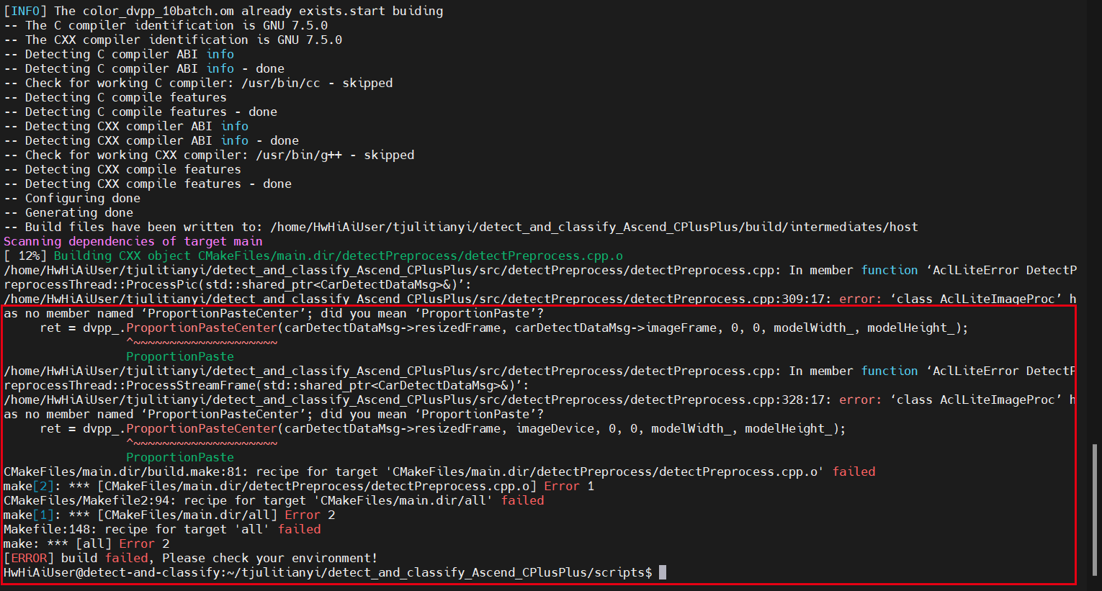Click the '-- Configuring done' line
The width and height of the screenshot is (1102, 591).
click(72, 198)
